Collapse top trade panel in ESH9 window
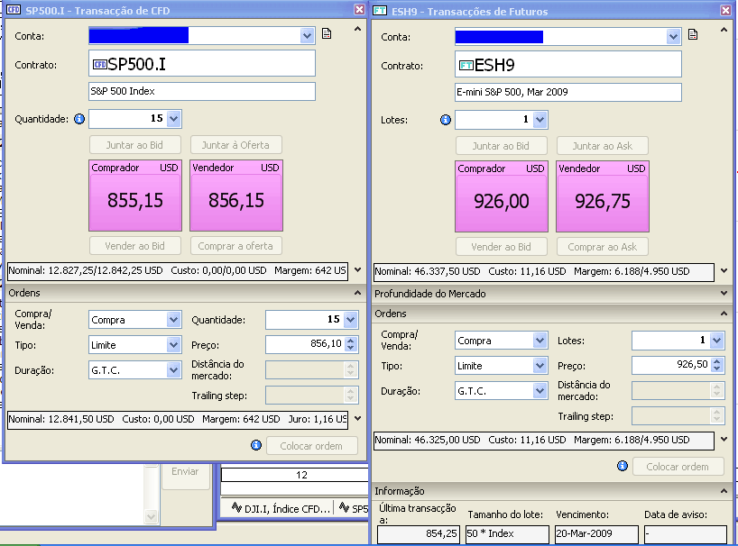Screen dimensions: 738x546 [724, 30]
